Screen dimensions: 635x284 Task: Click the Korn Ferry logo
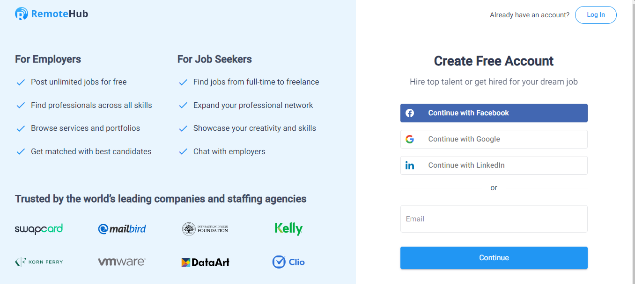pos(39,262)
